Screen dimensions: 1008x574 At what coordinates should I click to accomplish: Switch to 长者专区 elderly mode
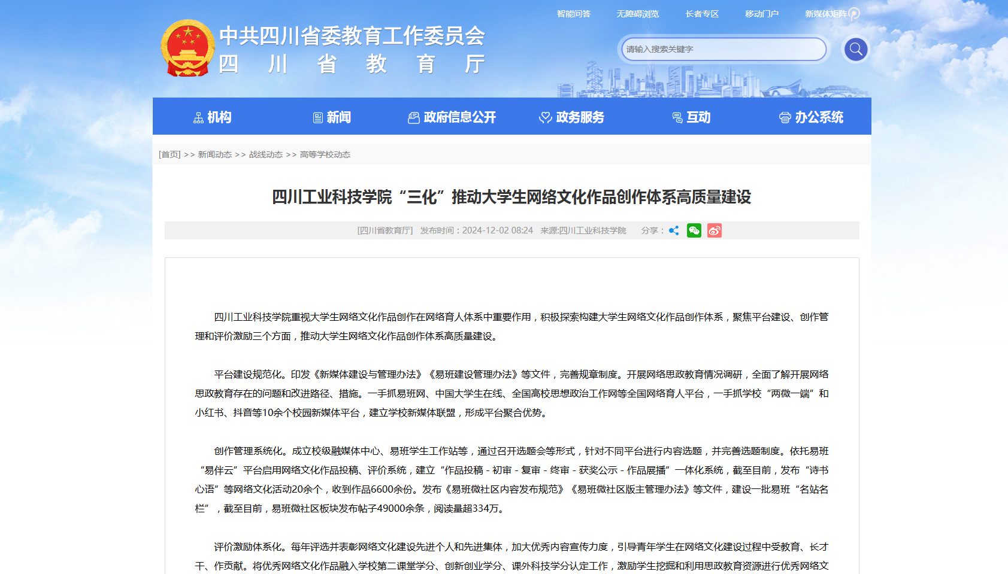coord(702,14)
